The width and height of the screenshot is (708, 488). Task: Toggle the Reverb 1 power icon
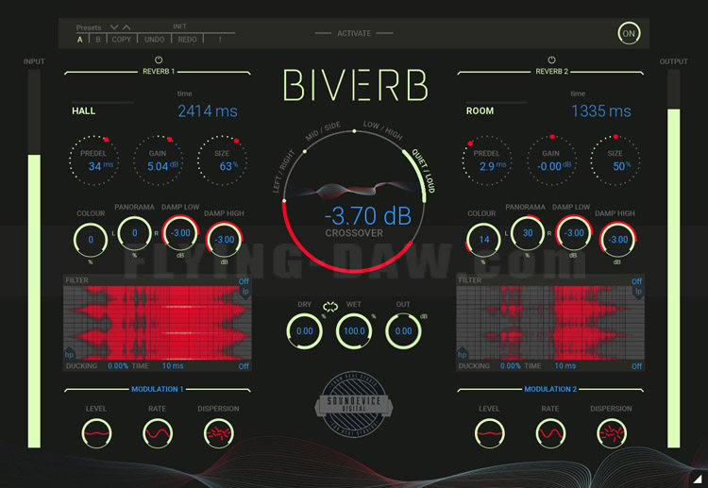click(159, 59)
